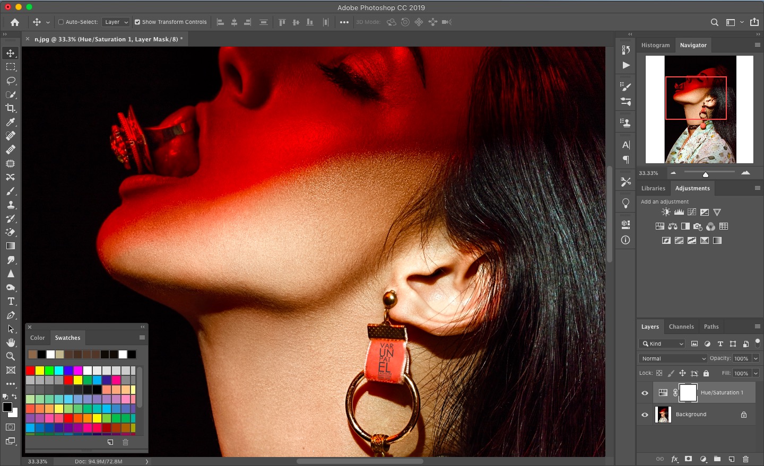Pick the Quick Selection tool
This screenshot has height=466, width=764.
tap(11, 94)
